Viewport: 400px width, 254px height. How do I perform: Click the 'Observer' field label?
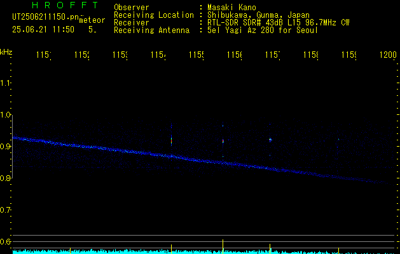point(132,8)
